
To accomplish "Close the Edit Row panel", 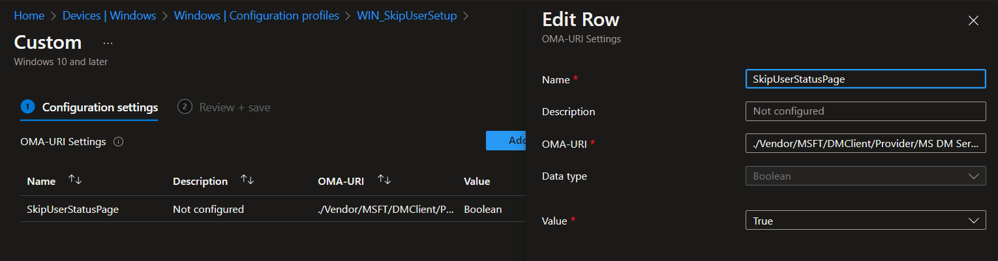I will (973, 21).
